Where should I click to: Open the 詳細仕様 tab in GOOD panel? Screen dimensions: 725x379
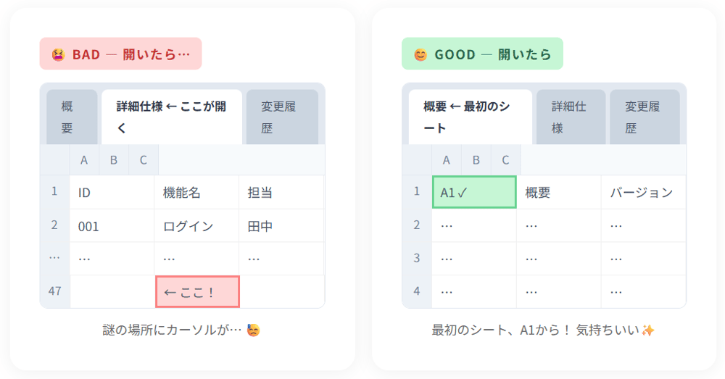coord(570,117)
